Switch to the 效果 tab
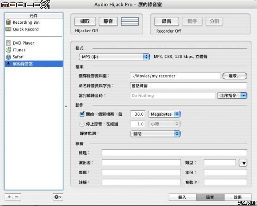Viewport: 257px width, 206px height. [238, 197]
